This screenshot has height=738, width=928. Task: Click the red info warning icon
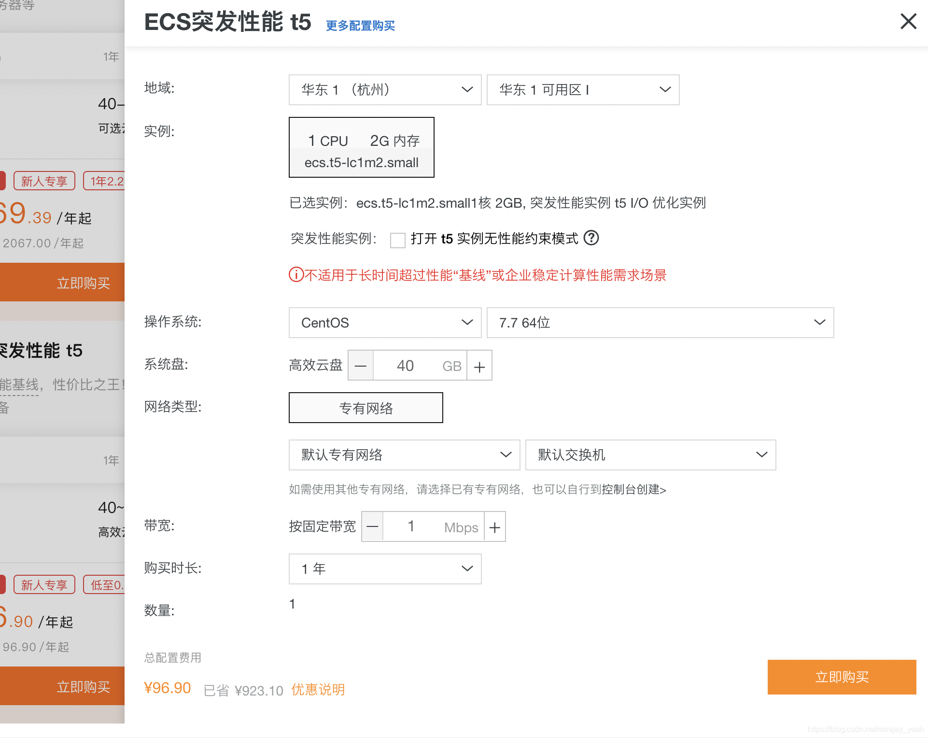296,275
